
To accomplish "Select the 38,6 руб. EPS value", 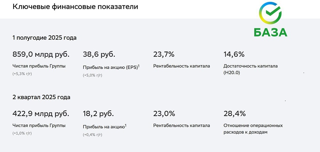I will [x=99, y=55].
